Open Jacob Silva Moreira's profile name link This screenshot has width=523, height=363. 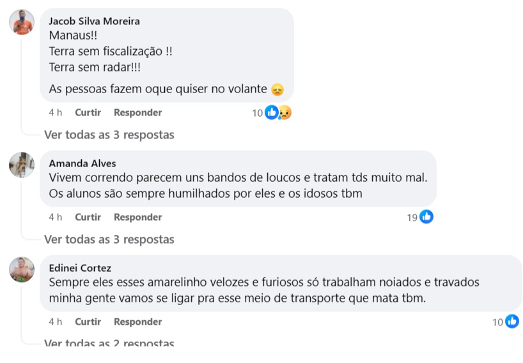[94, 21]
